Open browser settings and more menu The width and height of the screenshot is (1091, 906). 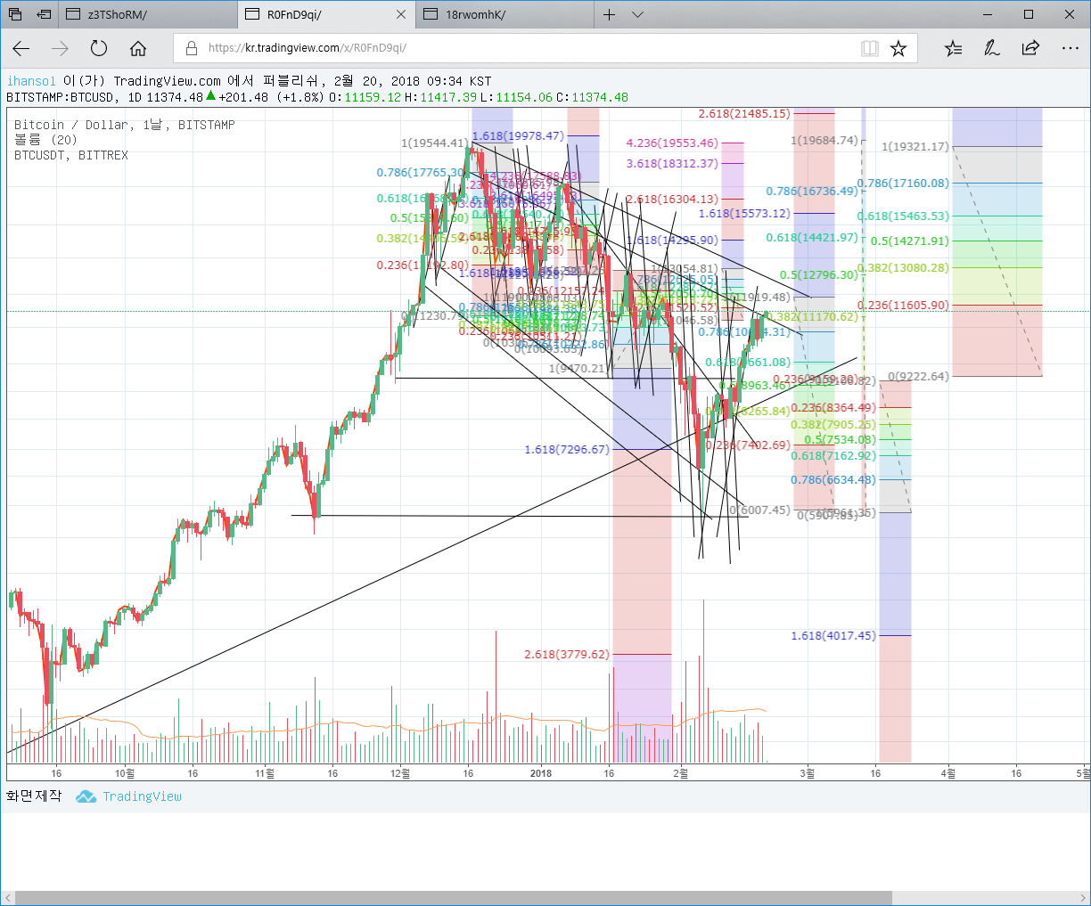(1070, 48)
